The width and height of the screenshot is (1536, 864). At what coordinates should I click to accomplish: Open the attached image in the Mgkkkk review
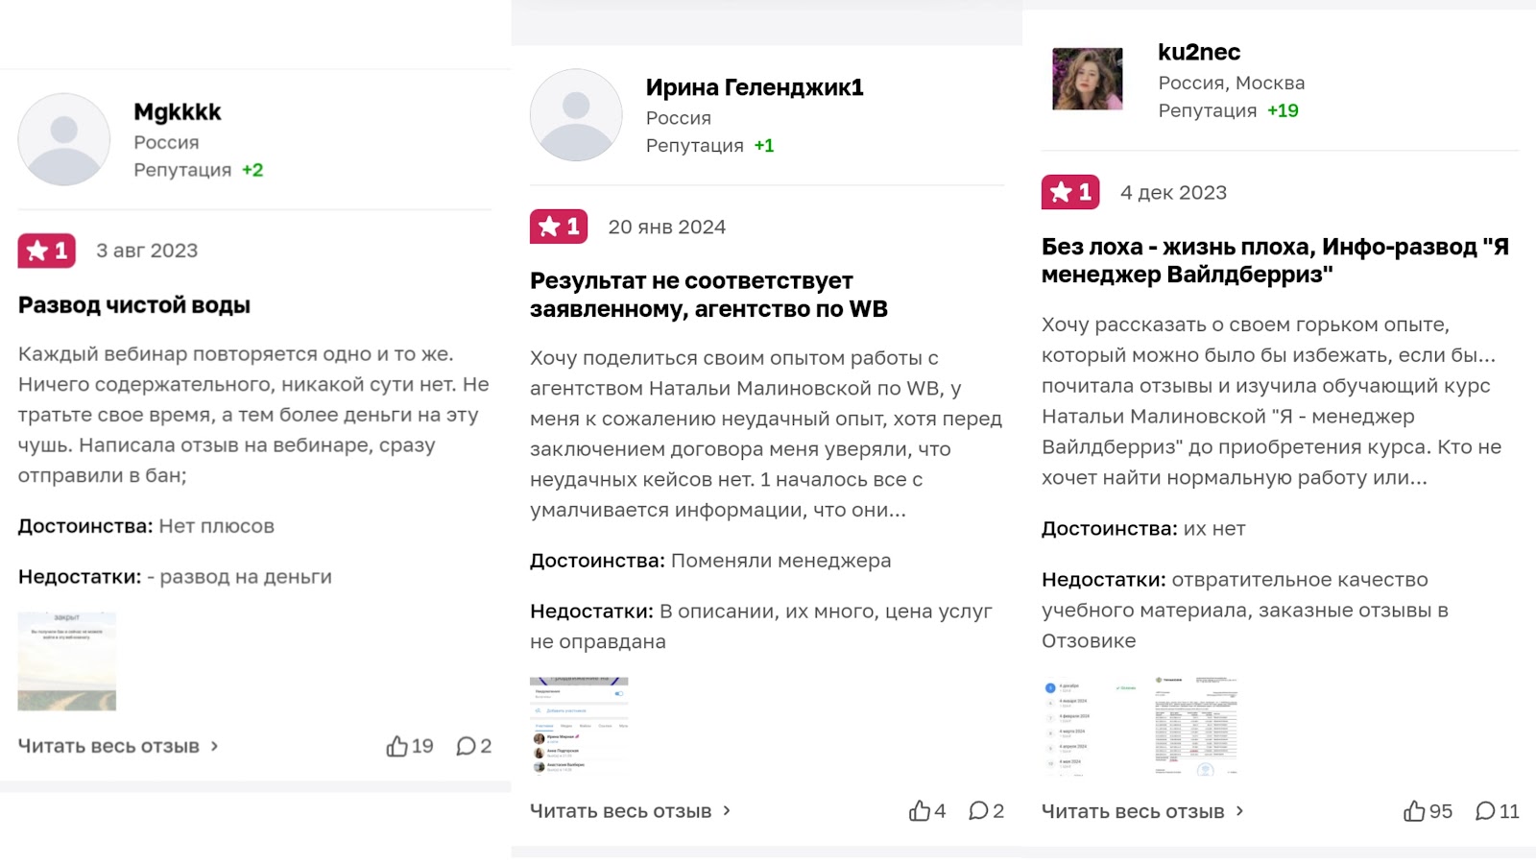67,661
